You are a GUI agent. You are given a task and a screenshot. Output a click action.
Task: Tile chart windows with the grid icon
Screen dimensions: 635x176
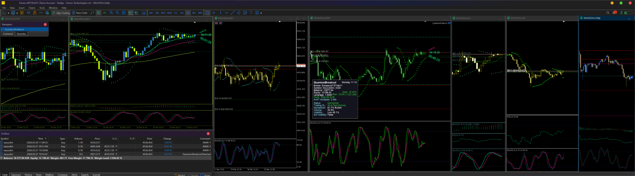(124, 13)
